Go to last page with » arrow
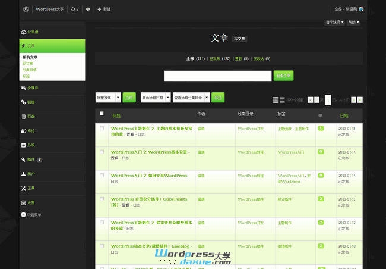This screenshot has width=386, height=269. point(360,100)
